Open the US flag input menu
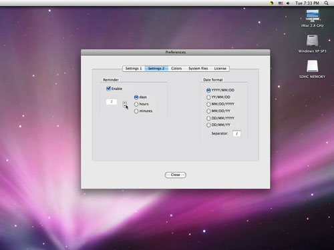 pos(281,3)
